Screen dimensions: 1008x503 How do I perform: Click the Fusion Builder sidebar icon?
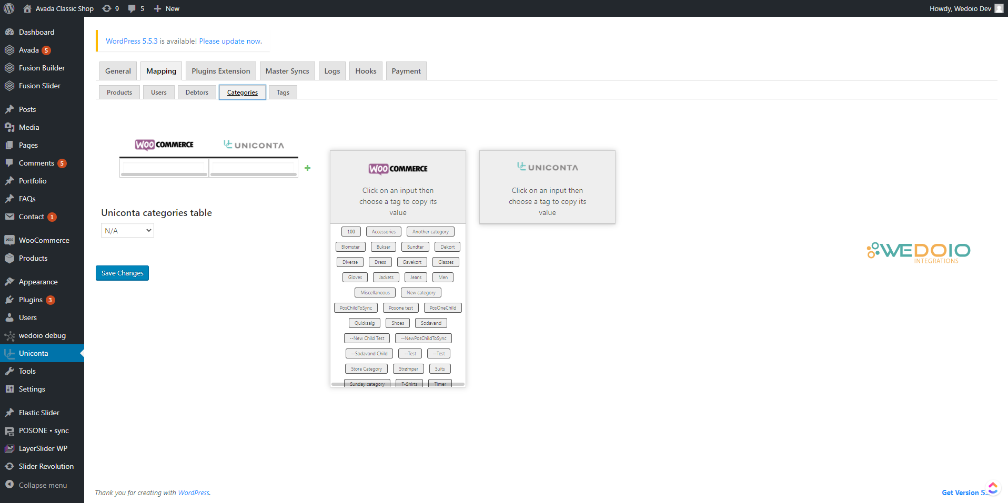tap(9, 68)
